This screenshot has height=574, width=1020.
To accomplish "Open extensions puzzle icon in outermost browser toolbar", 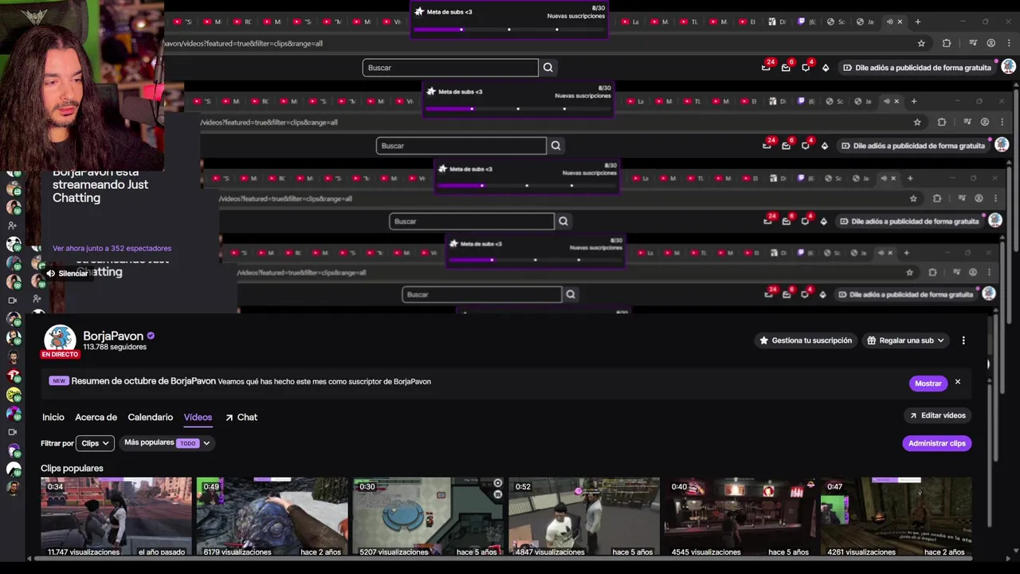I will pyautogui.click(x=947, y=43).
